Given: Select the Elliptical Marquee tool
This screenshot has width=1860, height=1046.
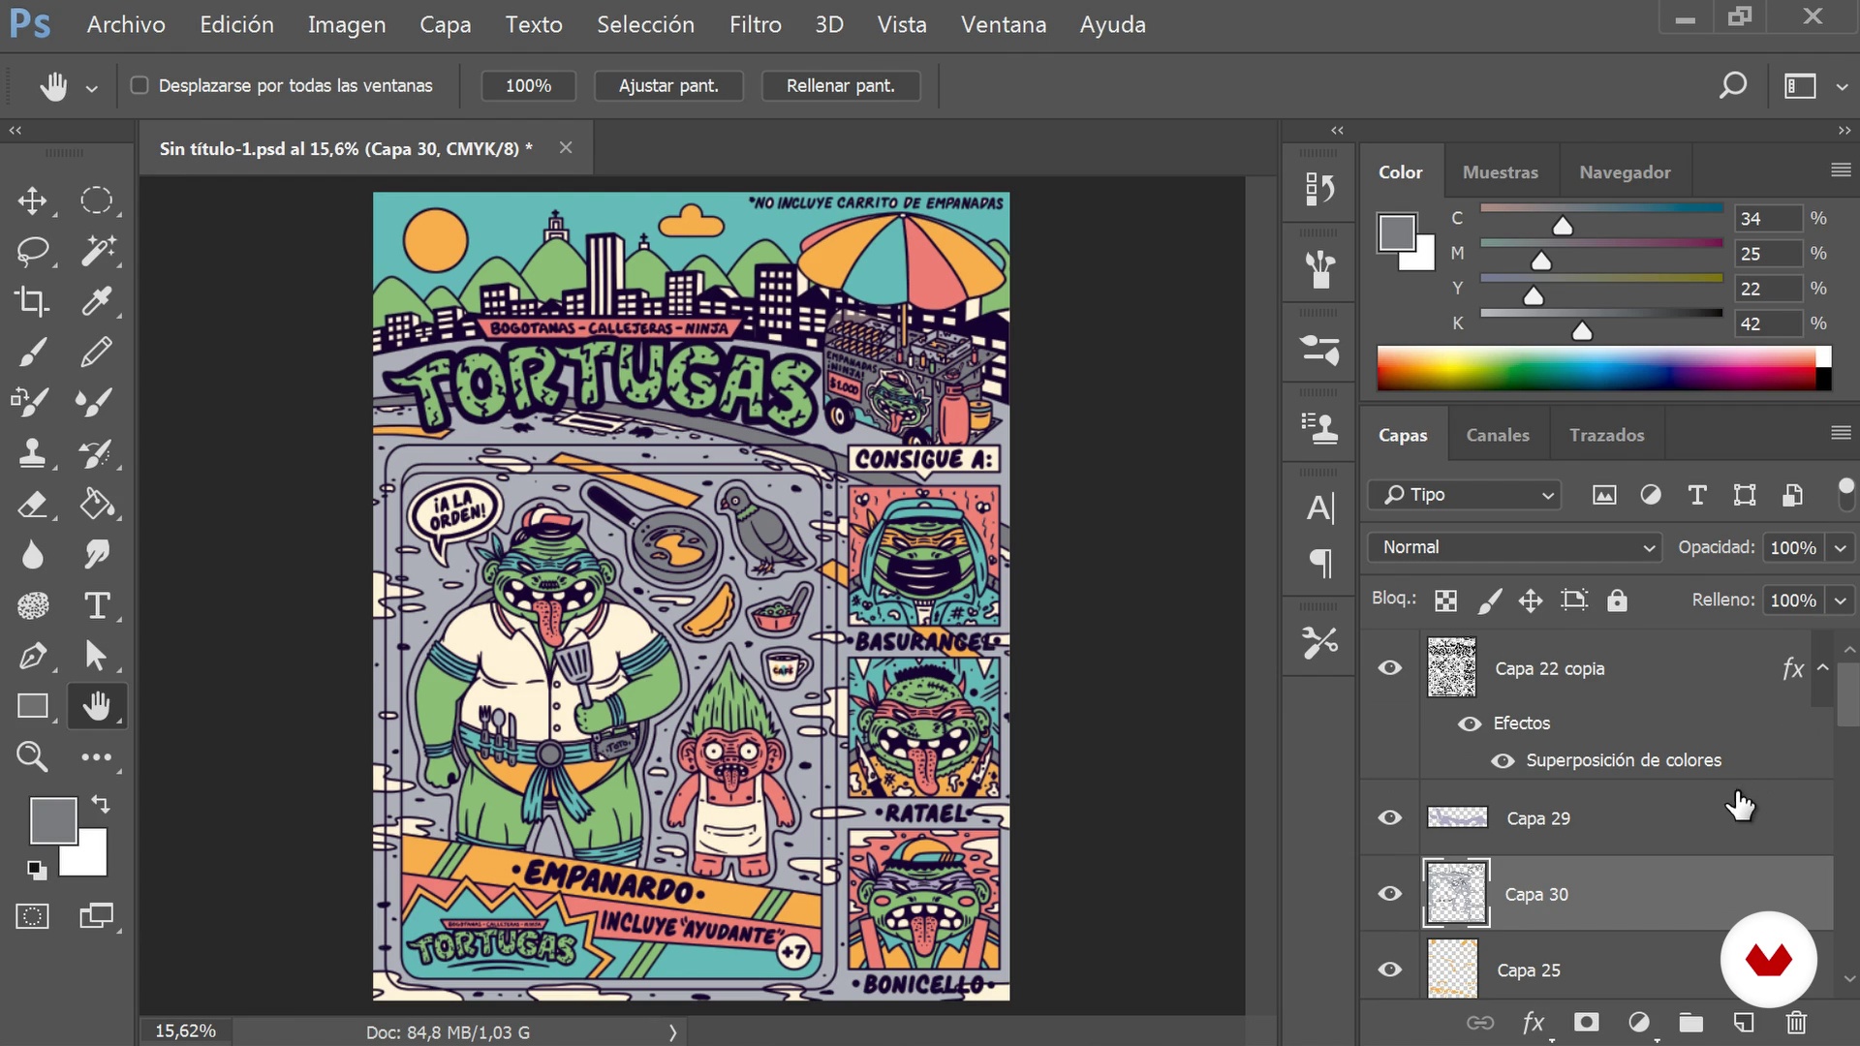Looking at the screenshot, I should coord(96,200).
